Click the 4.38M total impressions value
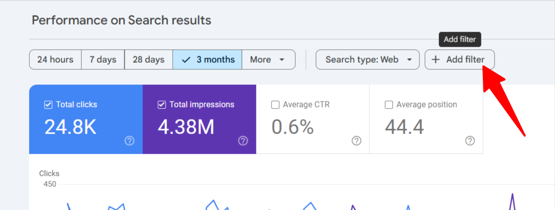Screen dimensions: 555x210 pos(186,127)
